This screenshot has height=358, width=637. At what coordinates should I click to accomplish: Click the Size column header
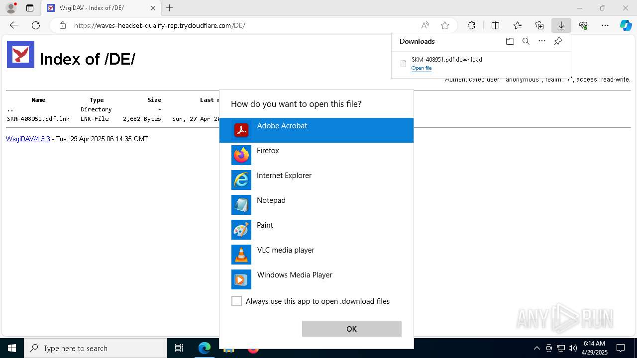click(154, 100)
